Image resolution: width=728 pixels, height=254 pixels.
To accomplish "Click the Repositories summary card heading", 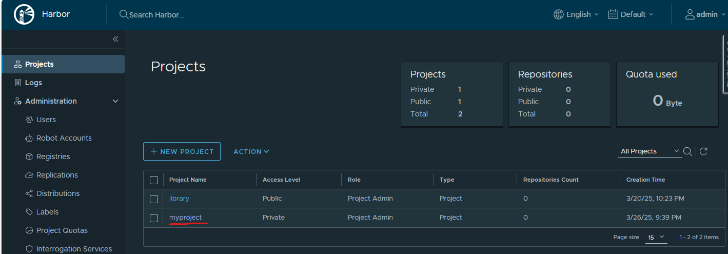I will tap(545, 74).
